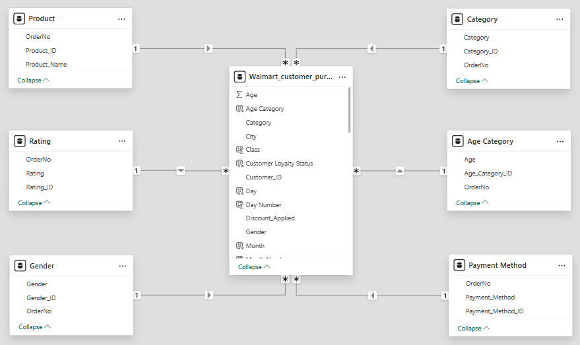The height and width of the screenshot is (345, 580).
Task: Click calculated column icon beside Class field
Action: (240, 150)
